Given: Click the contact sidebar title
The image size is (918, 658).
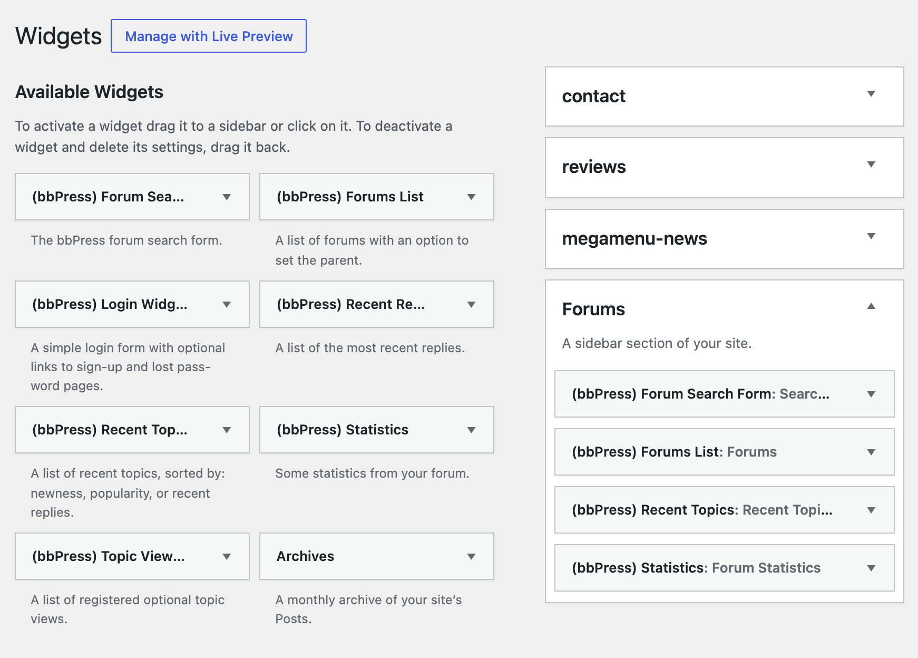Looking at the screenshot, I should (593, 96).
